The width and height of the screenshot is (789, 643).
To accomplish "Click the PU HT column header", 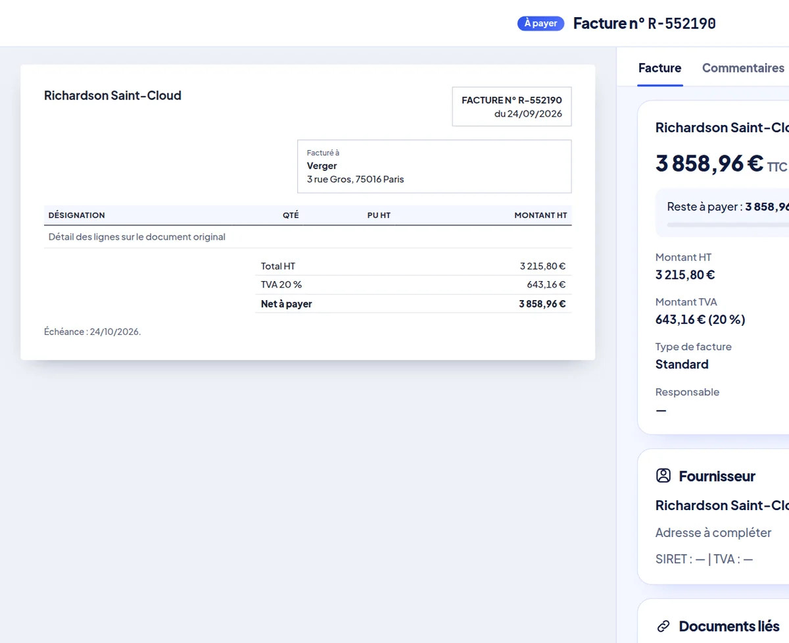I will (x=379, y=215).
